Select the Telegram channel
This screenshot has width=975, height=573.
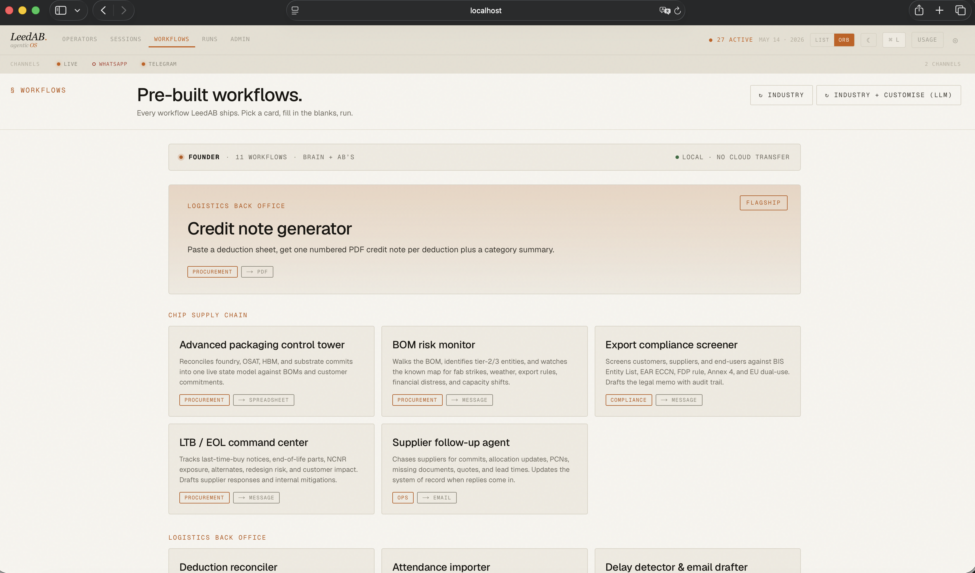[x=159, y=64]
